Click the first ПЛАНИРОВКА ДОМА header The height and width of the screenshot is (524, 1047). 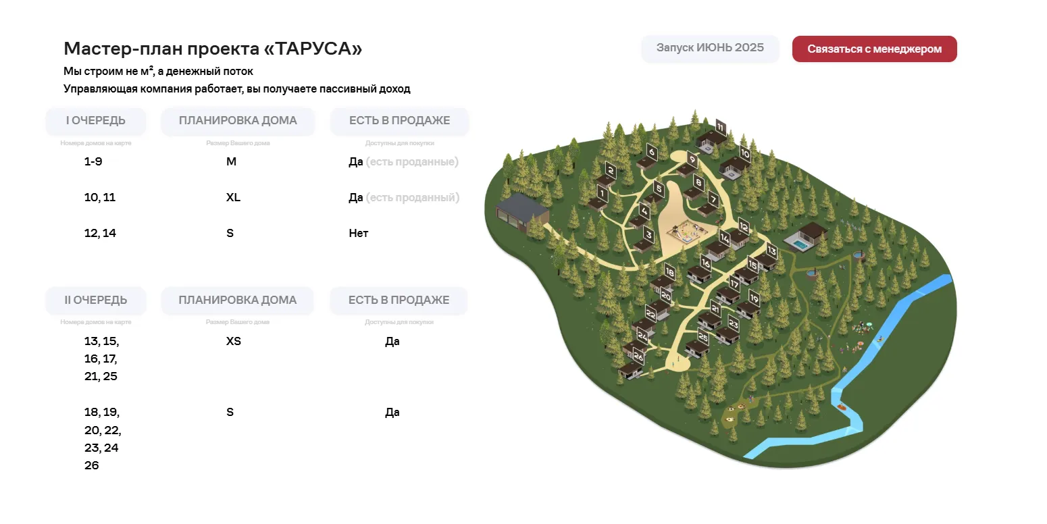238,121
